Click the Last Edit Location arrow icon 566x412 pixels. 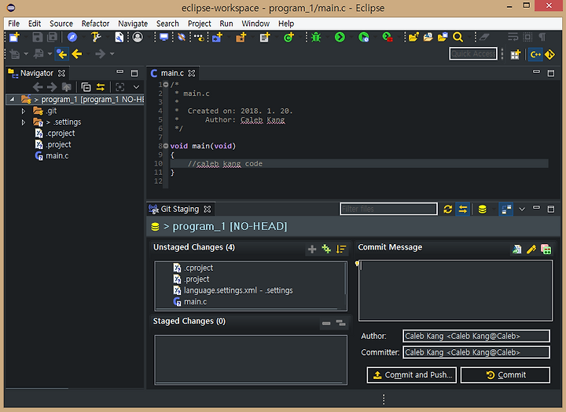(x=62, y=54)
